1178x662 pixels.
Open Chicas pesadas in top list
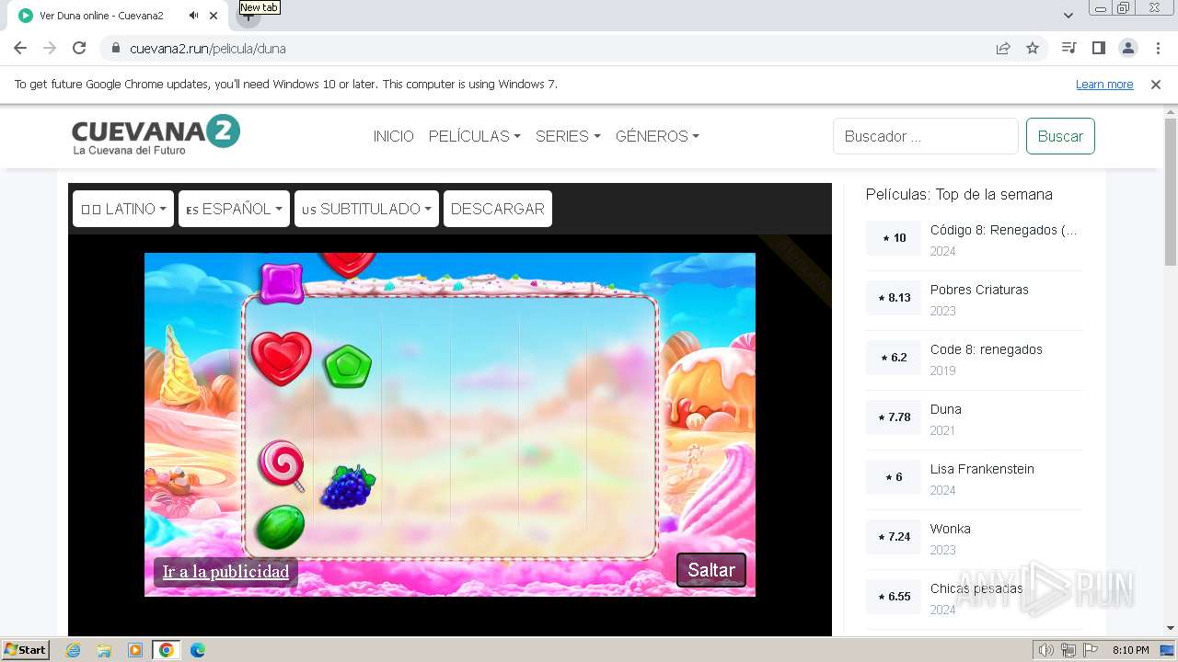click(x=976, y=588)
